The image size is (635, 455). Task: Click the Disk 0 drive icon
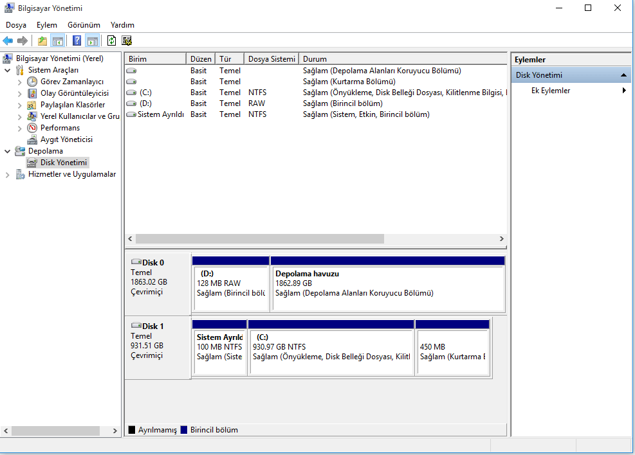136,262
